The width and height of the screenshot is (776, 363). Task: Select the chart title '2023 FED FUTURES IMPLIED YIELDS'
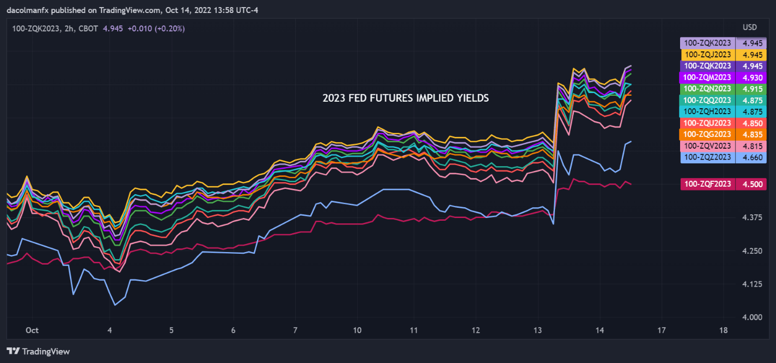pyautogui.click(x=406, y=98)
